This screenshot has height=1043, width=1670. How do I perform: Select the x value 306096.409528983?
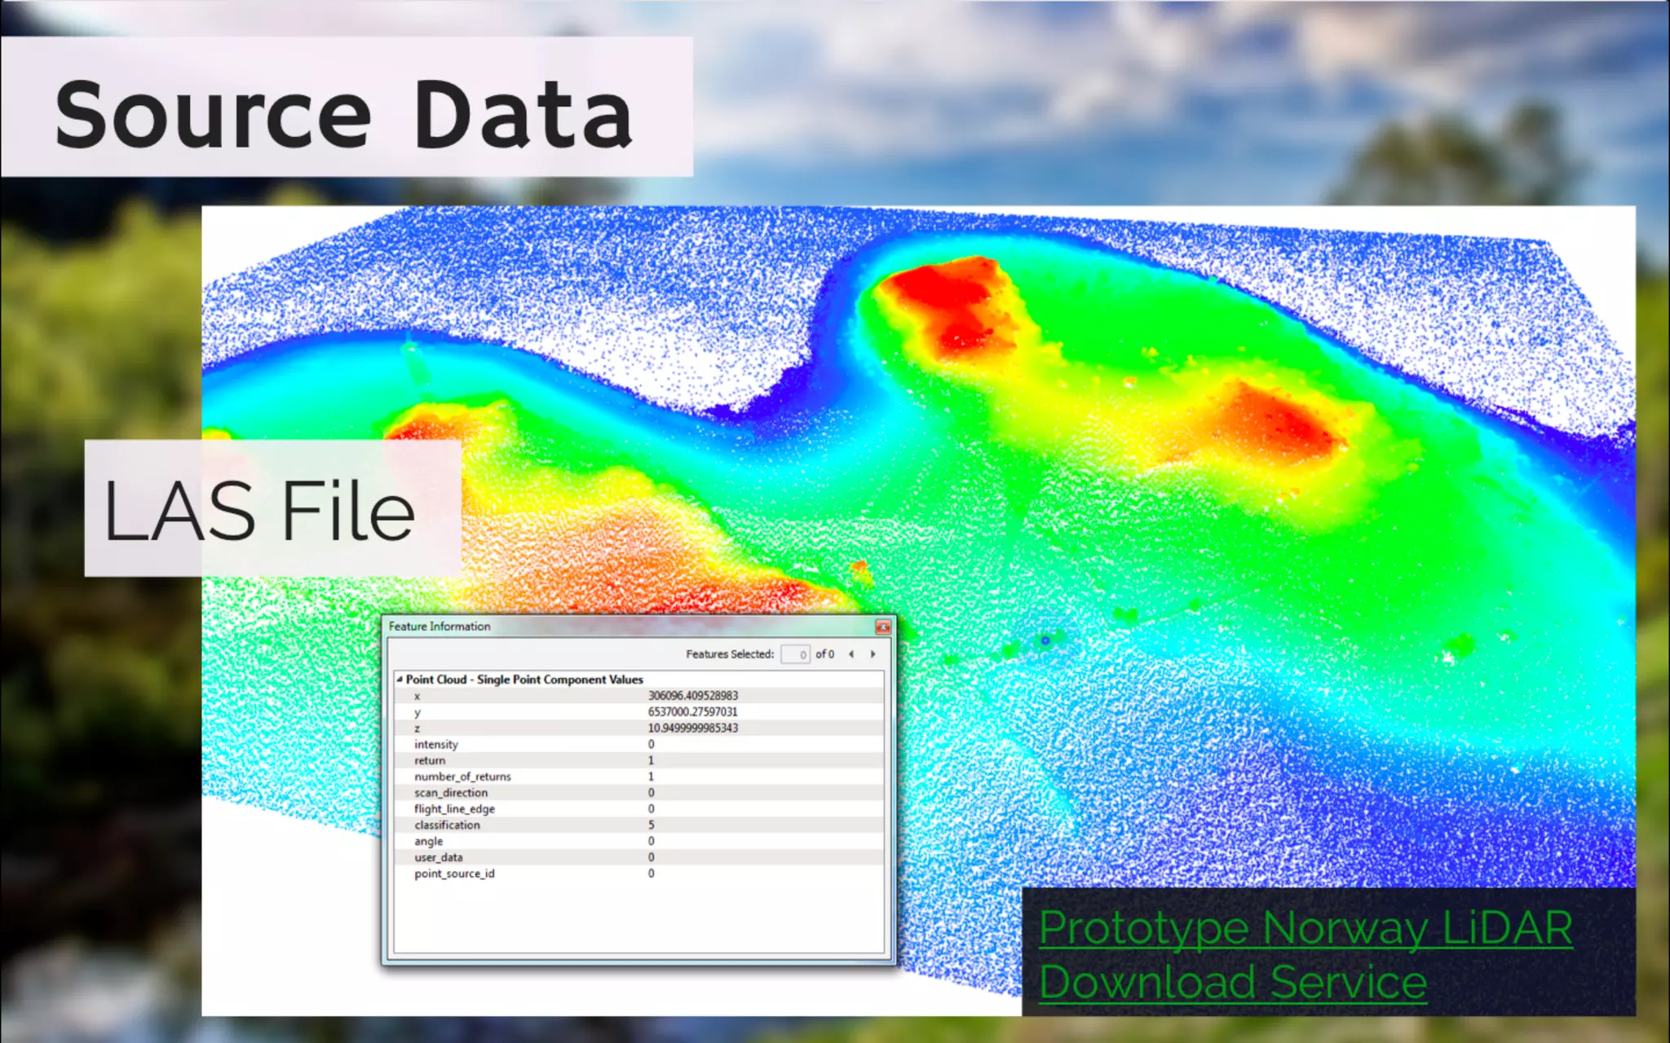pos(693,696)
